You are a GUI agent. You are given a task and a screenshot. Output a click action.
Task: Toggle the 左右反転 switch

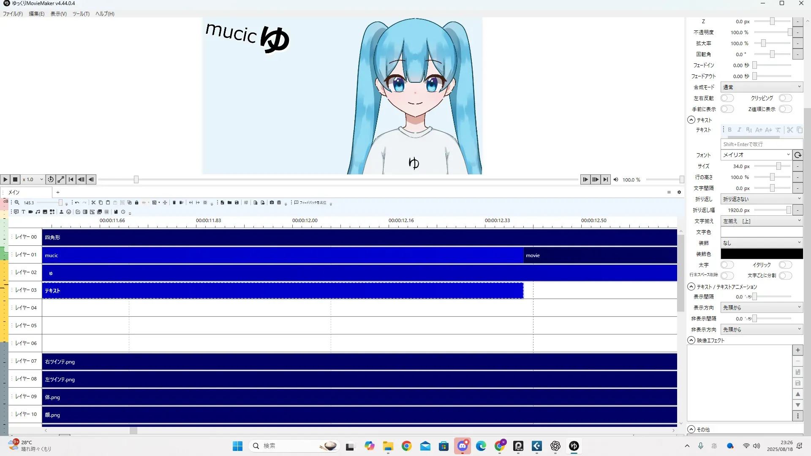click(x=727, y=98)
